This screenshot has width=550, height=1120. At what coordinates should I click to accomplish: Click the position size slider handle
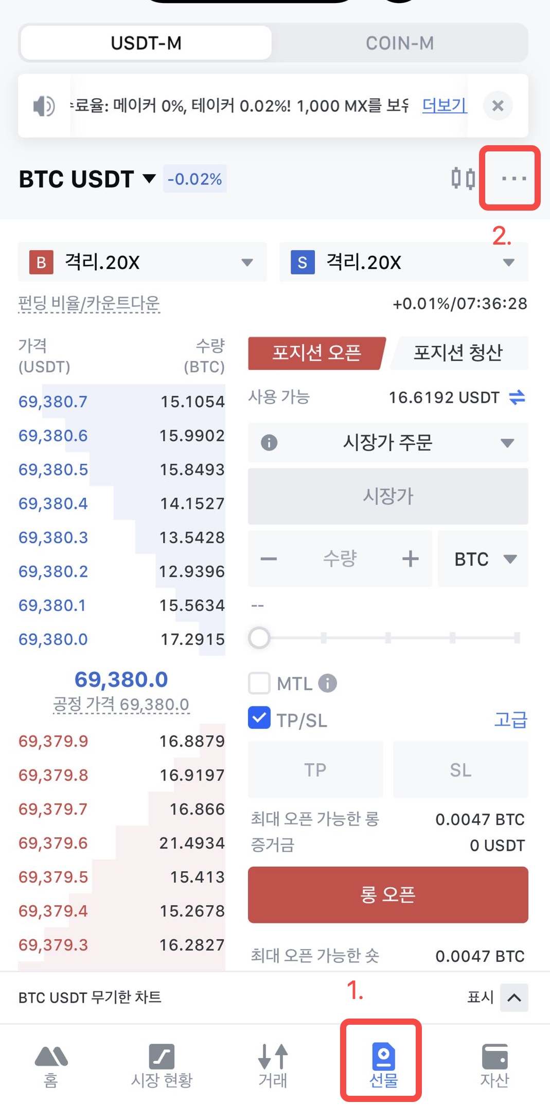[259, 638]
